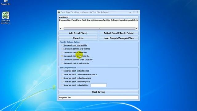This screenshot has height=111, width=197.
Task: Click the horizontal scrollbar thumb in file list
Action: click(99, 29)
